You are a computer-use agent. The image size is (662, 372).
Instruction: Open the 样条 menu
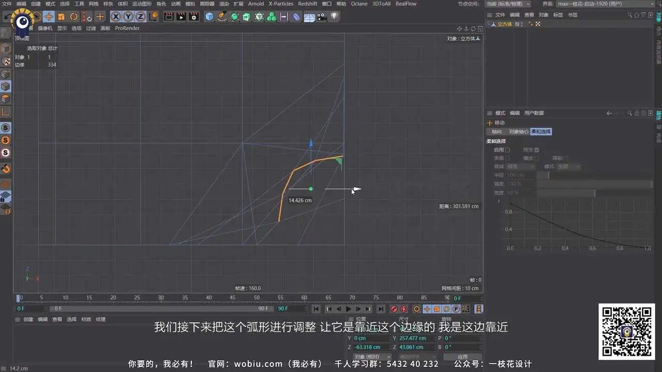108,4
